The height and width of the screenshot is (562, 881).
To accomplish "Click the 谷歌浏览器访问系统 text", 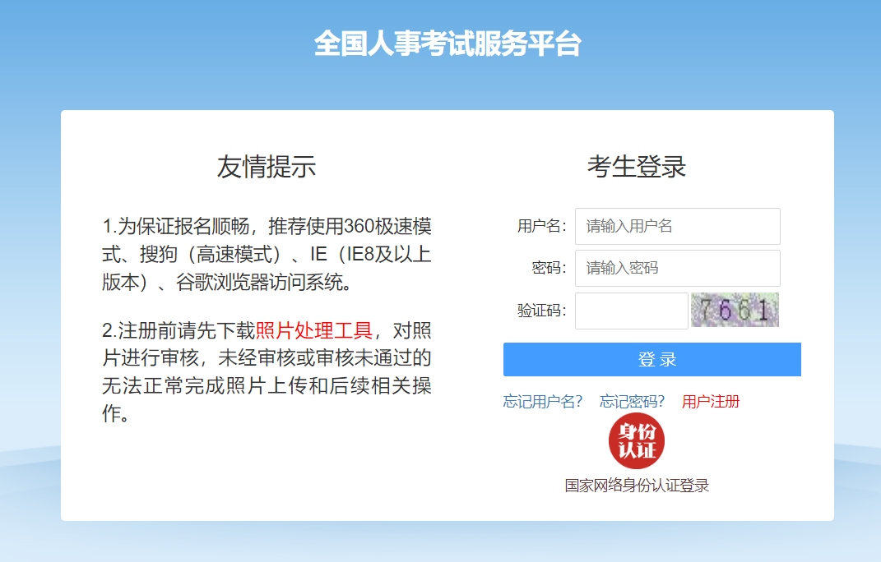I will click(x=262, y=283).
